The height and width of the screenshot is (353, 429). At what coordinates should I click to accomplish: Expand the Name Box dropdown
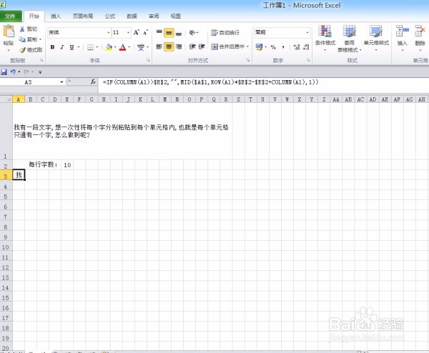pyautogui.click(x=61, y=82)
